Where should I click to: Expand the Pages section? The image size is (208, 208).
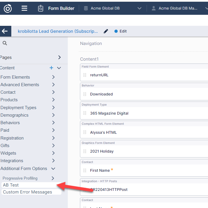click(59, 57)
